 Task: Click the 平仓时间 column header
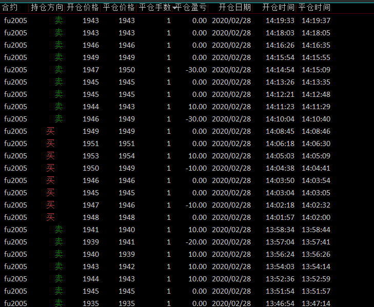[x=314, y=7]
